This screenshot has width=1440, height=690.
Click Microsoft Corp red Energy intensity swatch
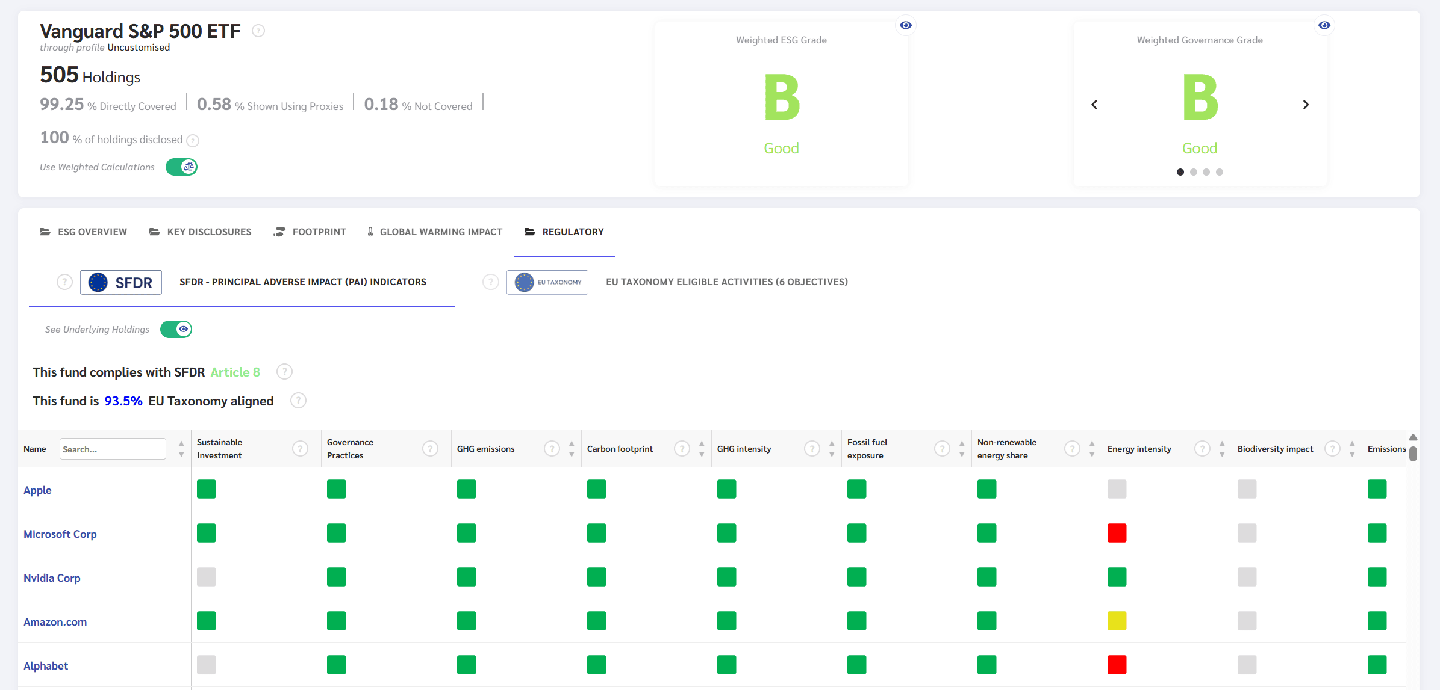coord(1117,533)
